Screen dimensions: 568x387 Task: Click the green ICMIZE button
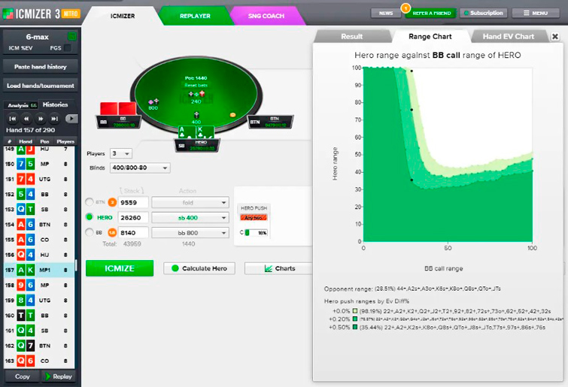120,268
